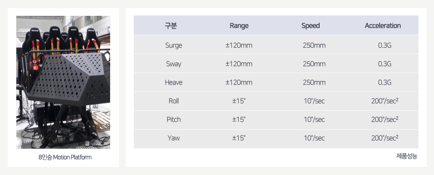Select the '8인승 Motion Platform' caption
Image resolution: width=434 pixels, height=175 pixels.
pyautogui.click(x=63, y=157)
